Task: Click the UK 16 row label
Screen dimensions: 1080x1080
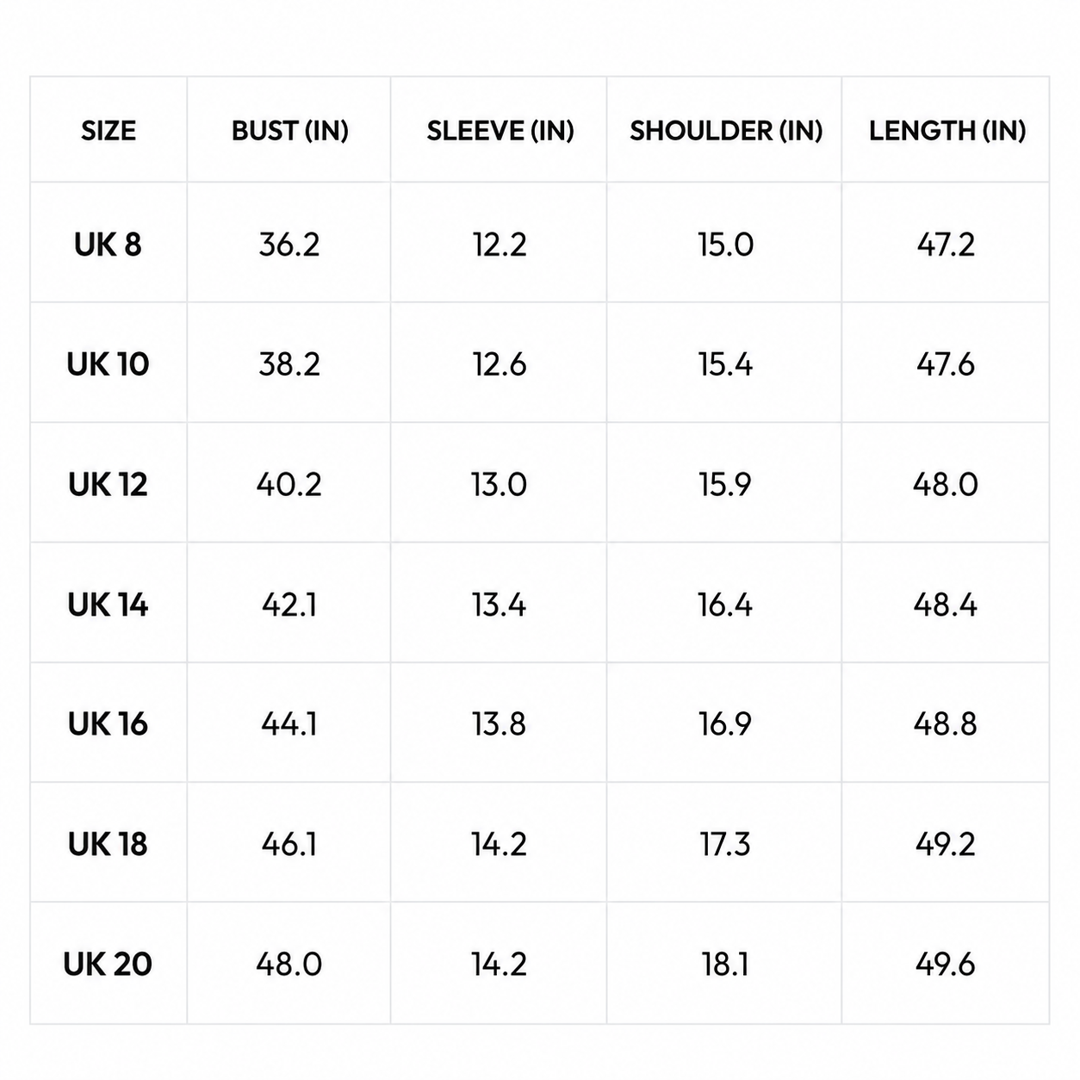Action: tap(108, 724)
